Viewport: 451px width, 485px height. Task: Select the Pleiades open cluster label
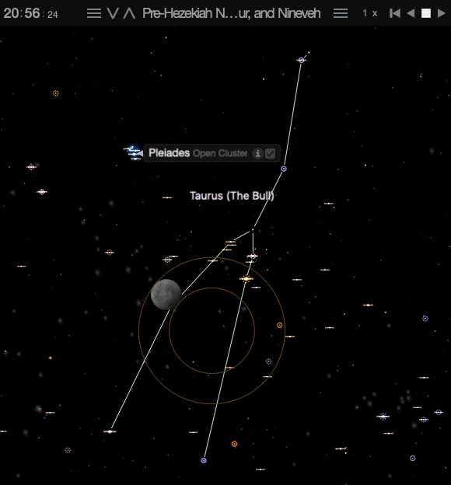coord(198,153)
